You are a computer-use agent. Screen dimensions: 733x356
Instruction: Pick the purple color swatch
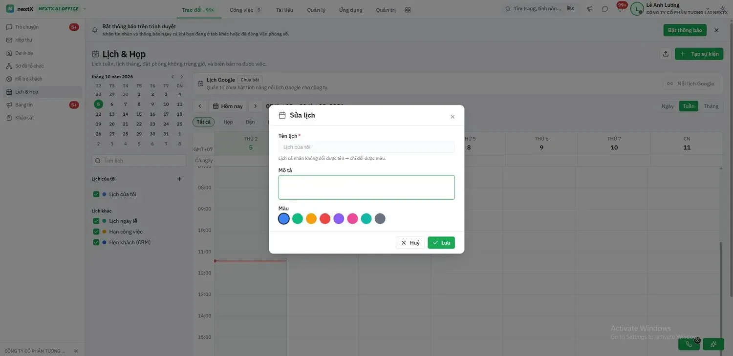(339, 219)
